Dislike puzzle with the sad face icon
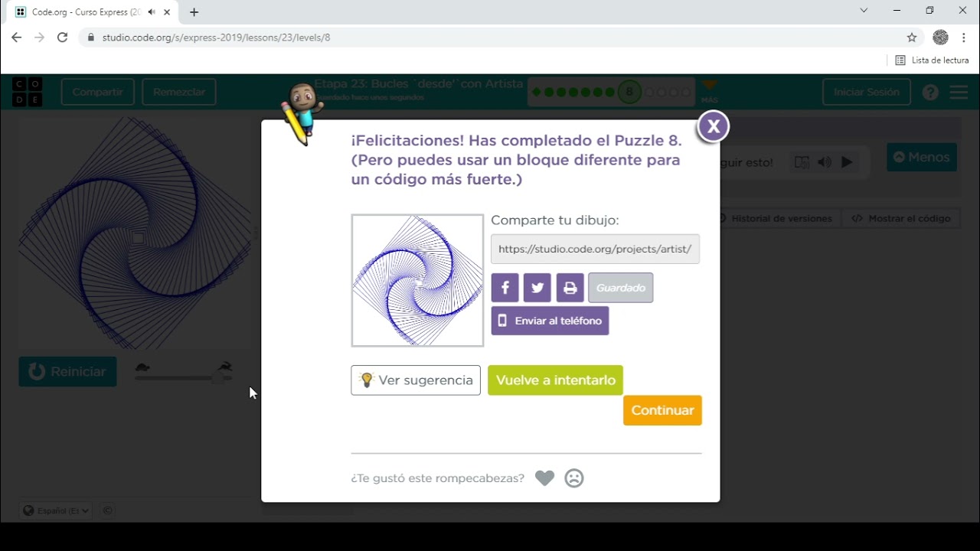980x551 pixels. [573, 478]
